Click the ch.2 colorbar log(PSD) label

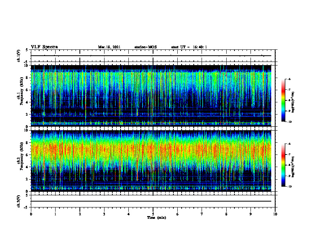(x=294, y=167)
